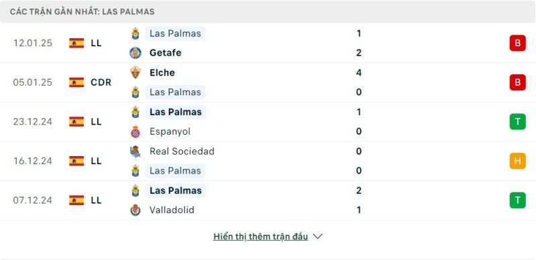Click the Getafe club crest icon
This screenshot has height=260, width=536.
135,53
